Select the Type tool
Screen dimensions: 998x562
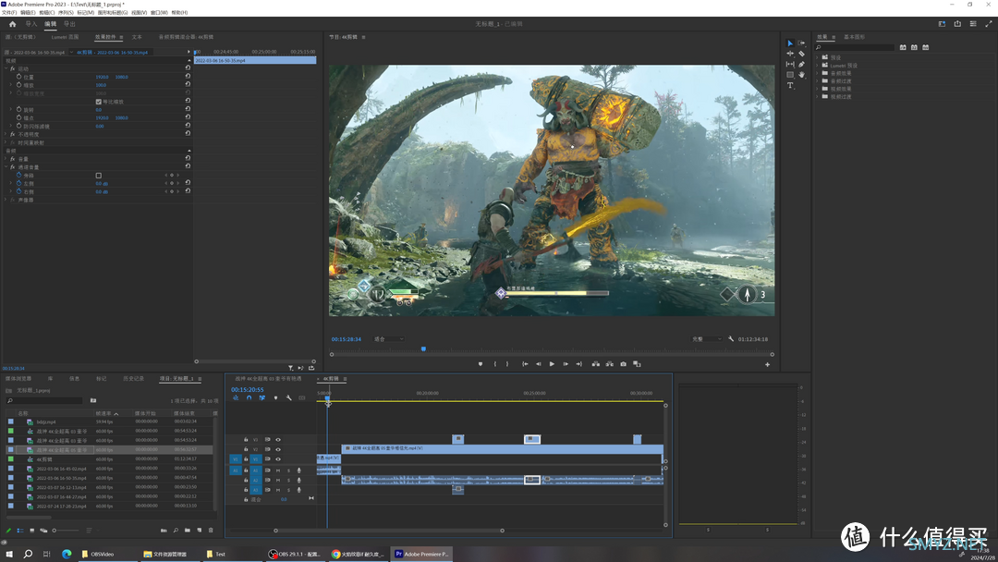tap(790, 85)
